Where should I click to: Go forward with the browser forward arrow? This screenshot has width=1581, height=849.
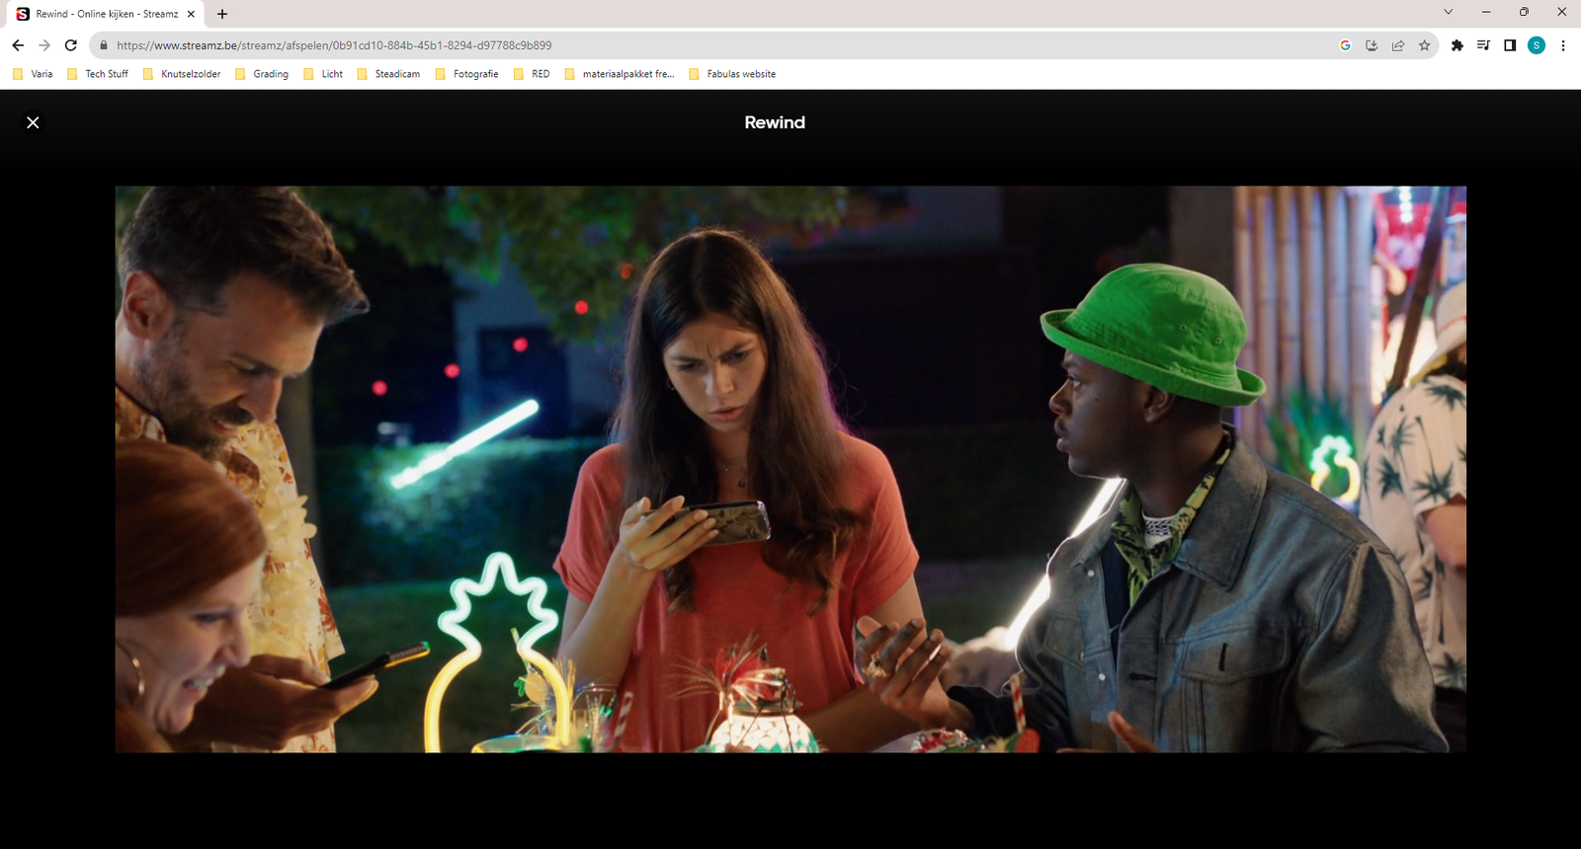click(x=44, y=45)
